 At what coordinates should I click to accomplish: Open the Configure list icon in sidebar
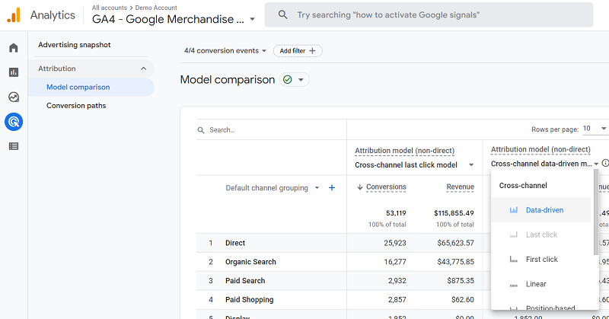click(x=14, y=146)
